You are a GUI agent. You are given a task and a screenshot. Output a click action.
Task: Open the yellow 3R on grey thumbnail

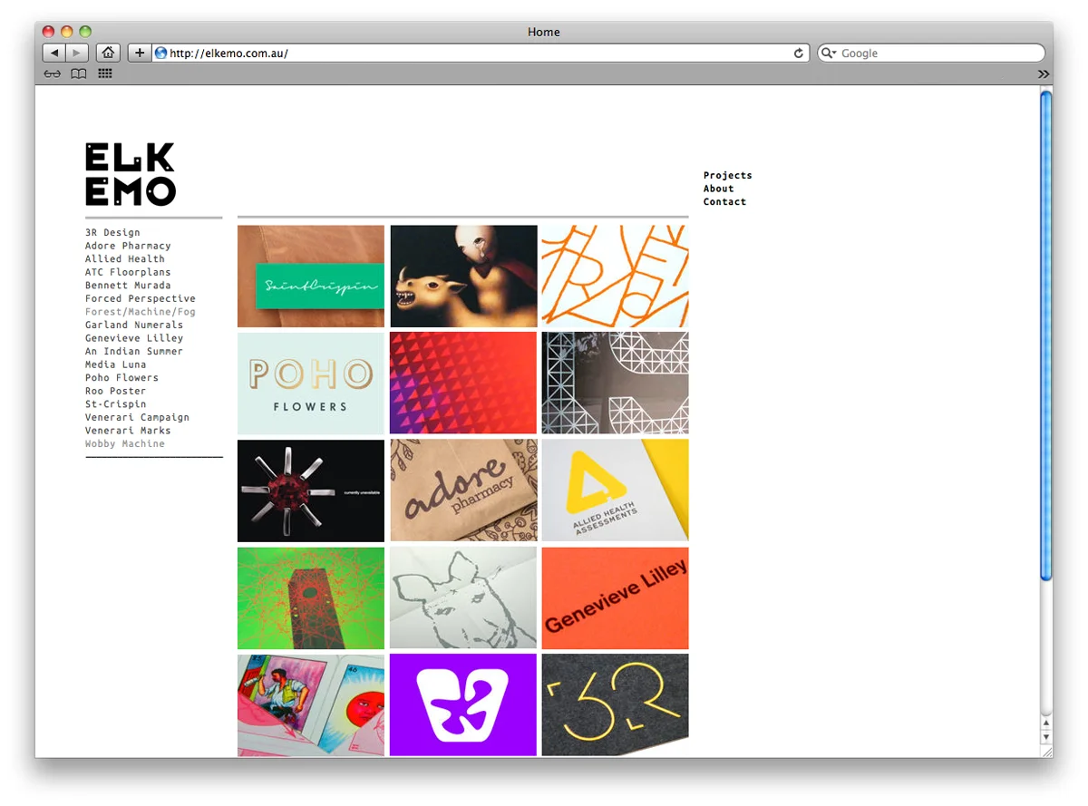pos(615,704)
